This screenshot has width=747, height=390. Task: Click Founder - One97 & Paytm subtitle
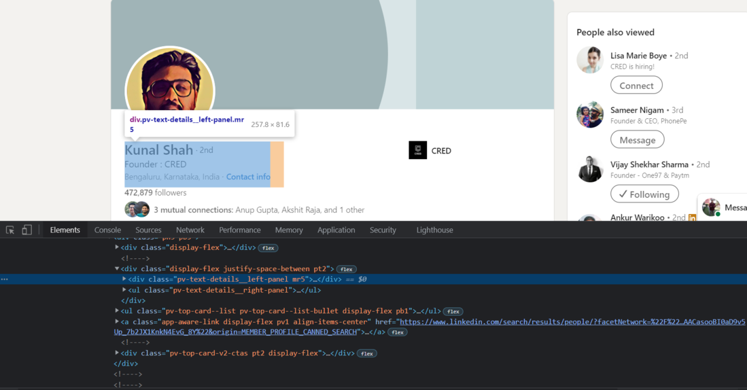[650, 175]
